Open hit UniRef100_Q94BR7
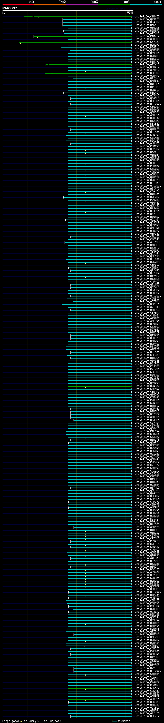This screenshot has width=164, height=723. pos(147,23)
